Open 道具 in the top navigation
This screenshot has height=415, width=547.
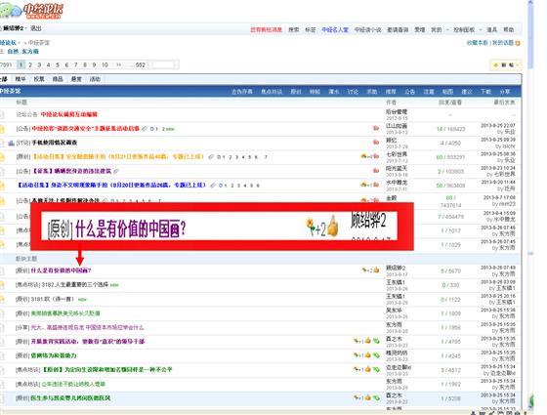(x=492, y=30)
